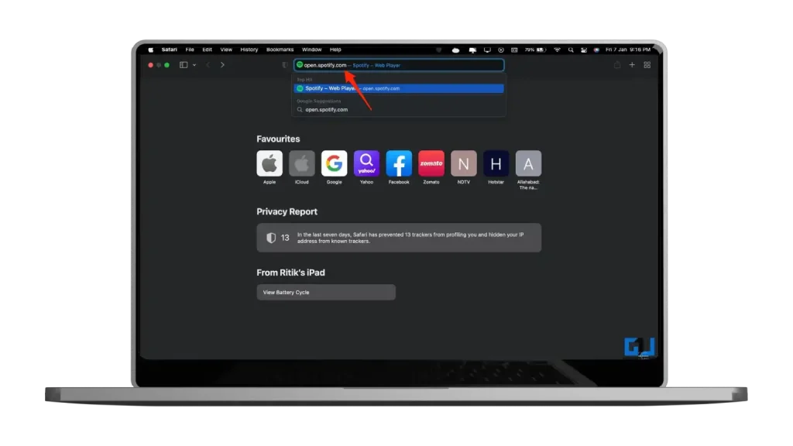Open the NDTV favourite shortcut
This screenshot has width=793, height=446.
[463, 163]
